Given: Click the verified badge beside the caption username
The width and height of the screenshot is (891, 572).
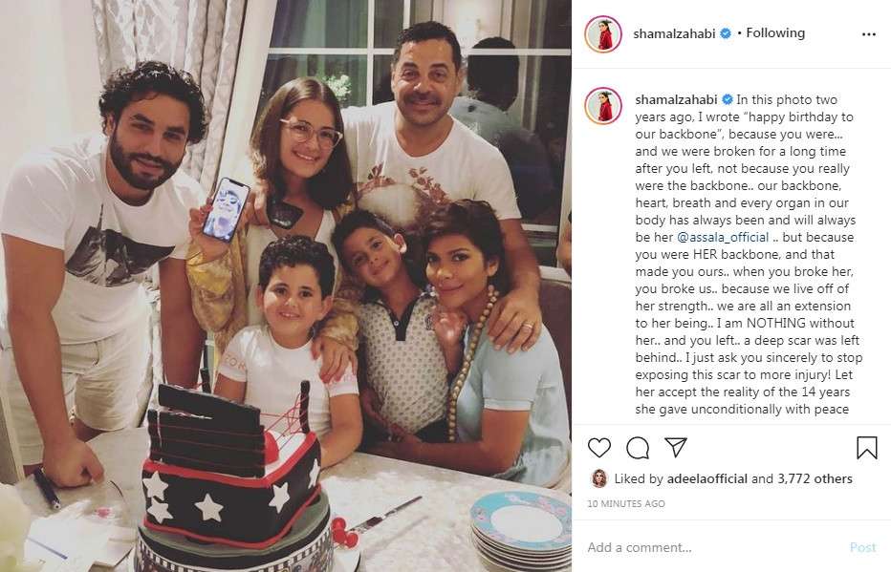Looking at the screenshot, I should pos(727,100).
